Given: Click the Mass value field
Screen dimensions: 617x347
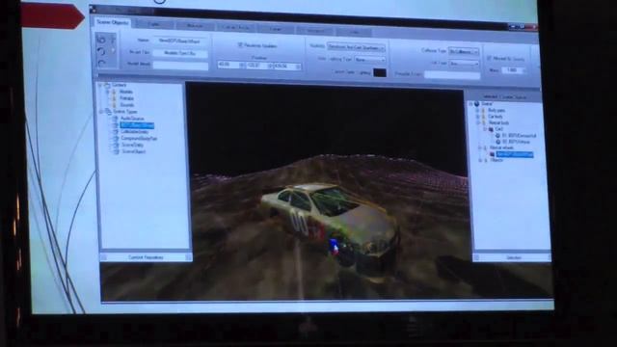Looking at the screenshot, I should [512, 70].
